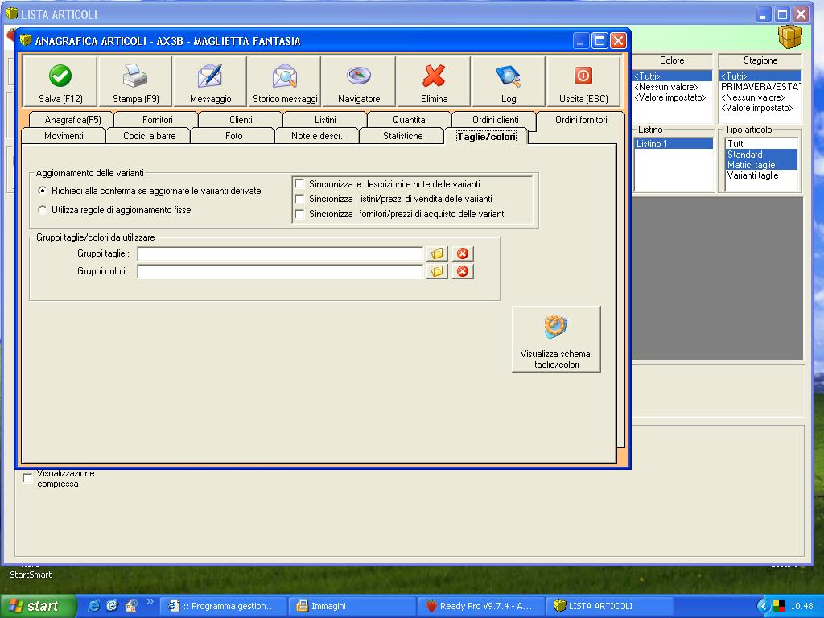Switch to Statistiche tab
824x618 pixels.
click(402, 136)
